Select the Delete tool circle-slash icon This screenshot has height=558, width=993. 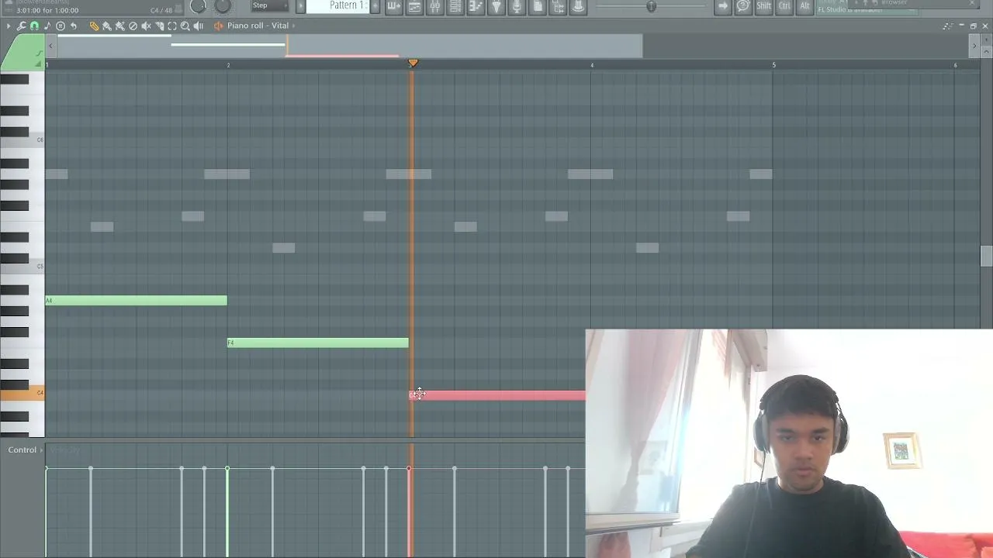[x=133, y=26]
